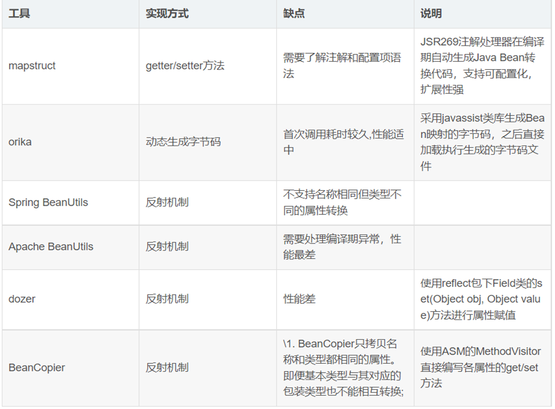The image size is (555, 409).
Task: Click the BeanCopier只拷贝名称和类型 cell
Action: (x=345, y=368)
